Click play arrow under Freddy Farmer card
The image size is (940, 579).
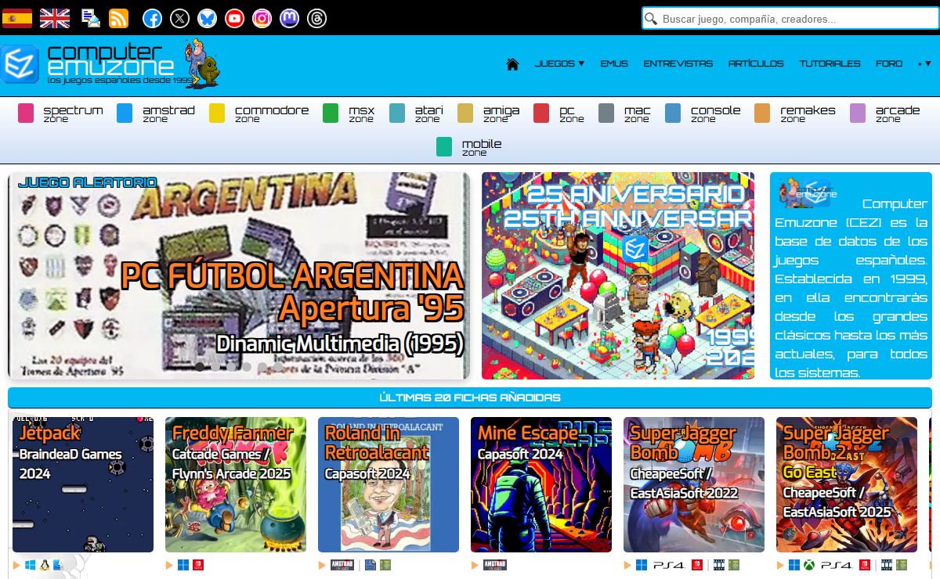tap(169, 564)
